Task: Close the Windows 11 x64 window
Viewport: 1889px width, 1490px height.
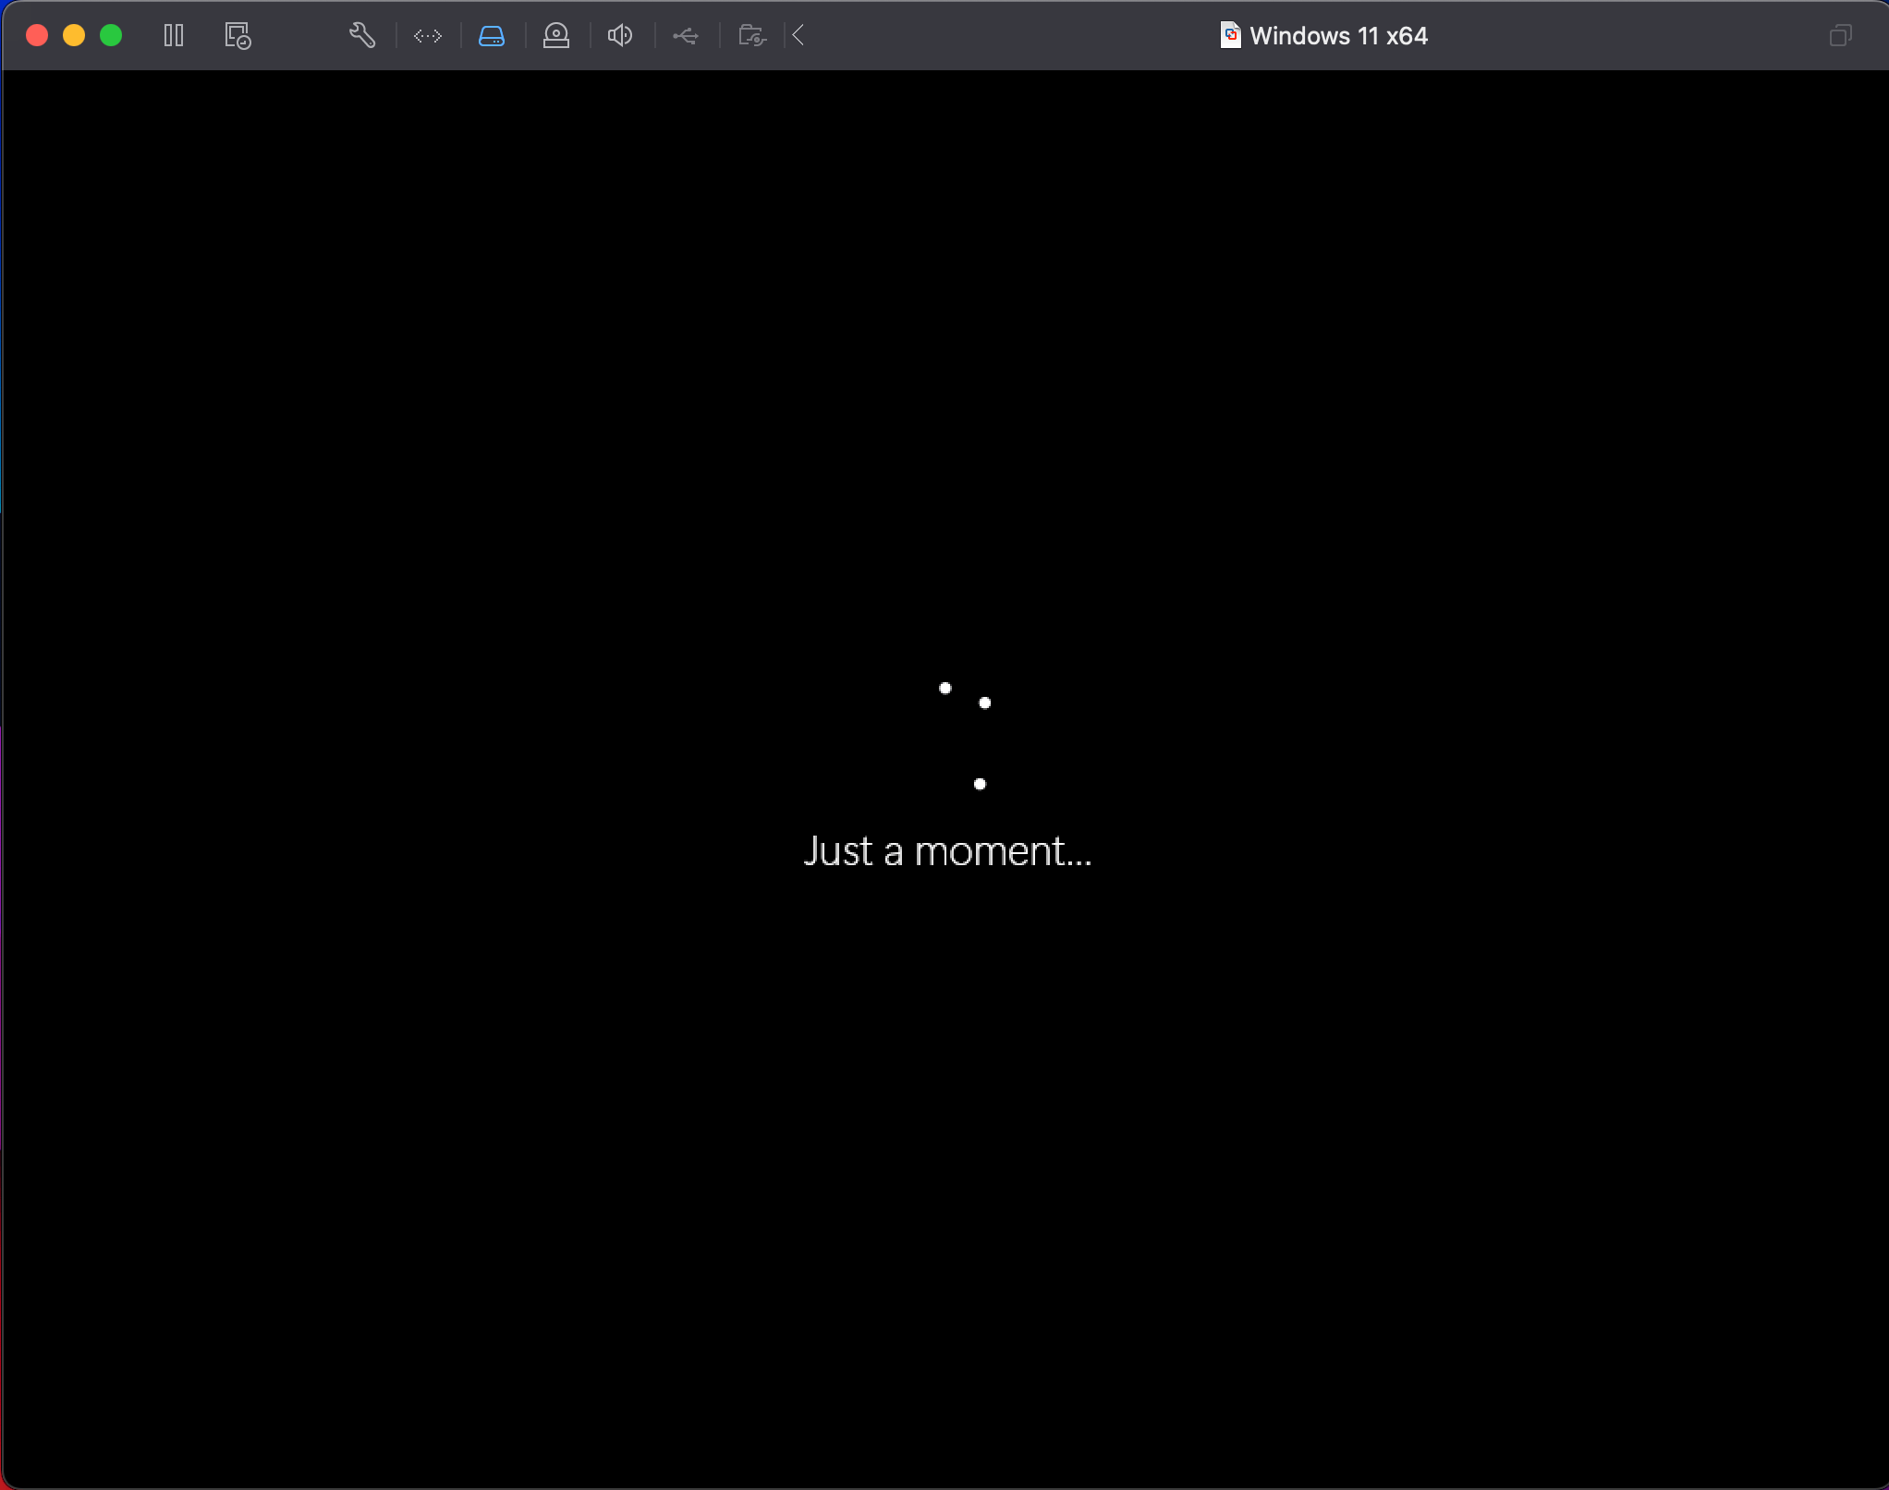Action: [x=37, y=36]
